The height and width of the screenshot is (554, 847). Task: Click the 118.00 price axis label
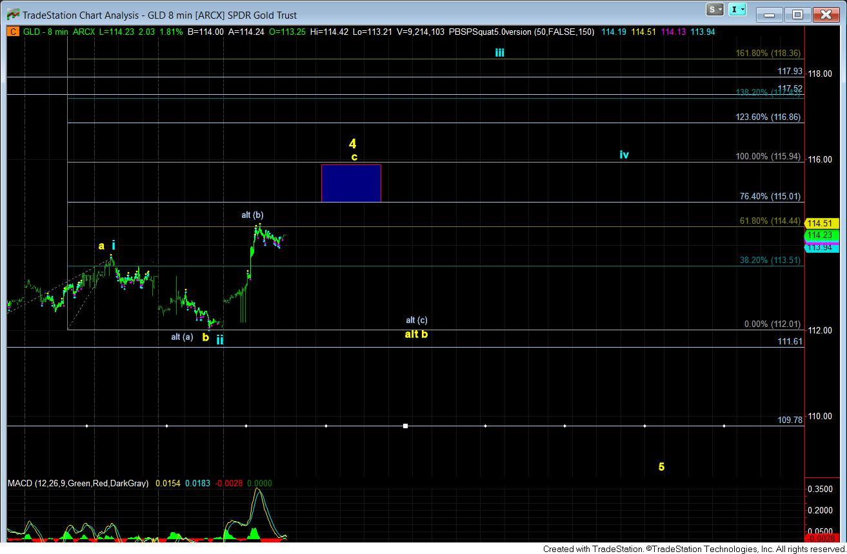[x=819, y=74]
